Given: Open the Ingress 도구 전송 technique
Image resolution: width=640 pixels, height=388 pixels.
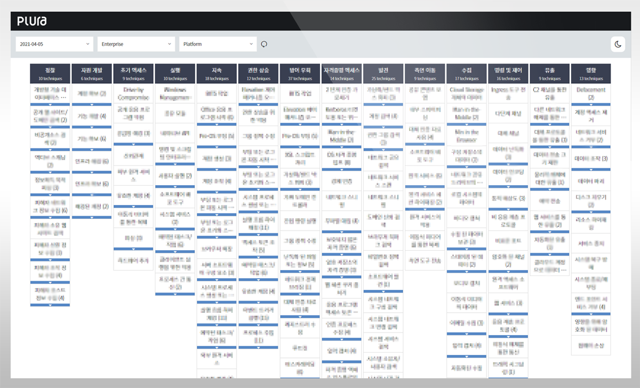Looking at the screenshot, I should coord(508,93).
